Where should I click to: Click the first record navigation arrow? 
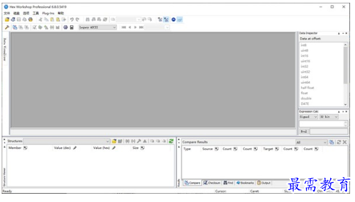(x=124, y=28)
